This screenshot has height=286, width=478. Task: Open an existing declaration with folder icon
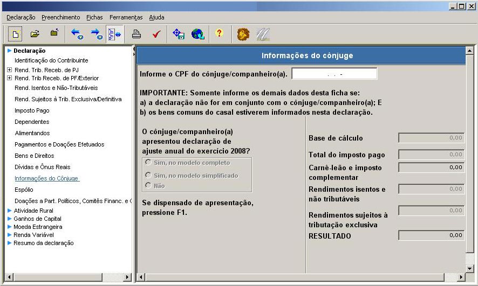tap(35, 34)
